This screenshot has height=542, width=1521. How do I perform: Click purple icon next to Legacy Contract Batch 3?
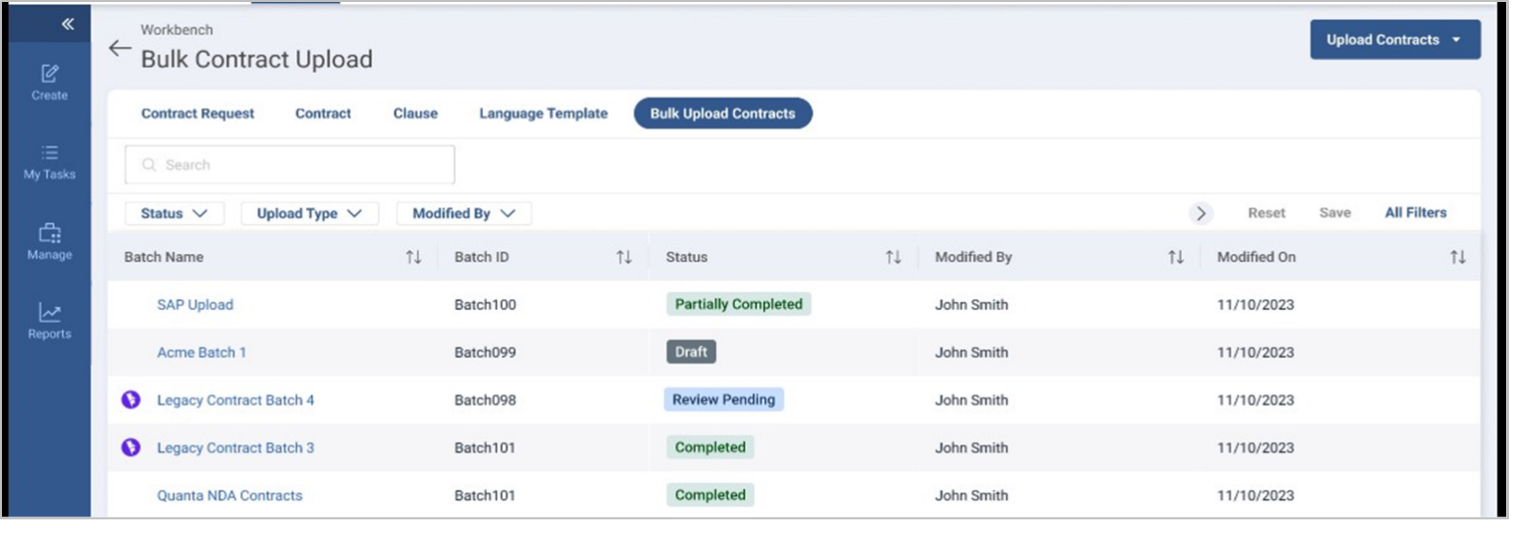[131, 448]
